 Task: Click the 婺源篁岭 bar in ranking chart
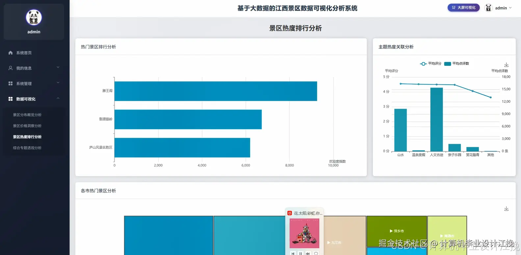tap(188, 119)
